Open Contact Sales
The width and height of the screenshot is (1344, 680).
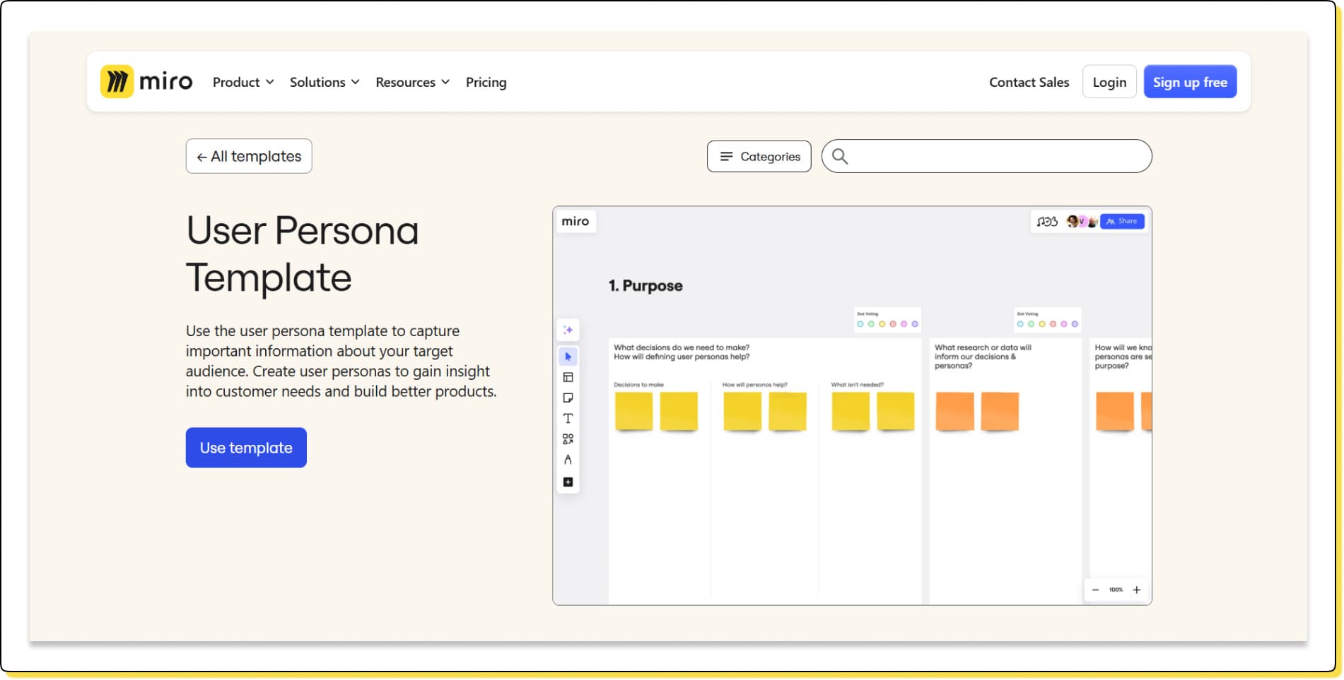1029,82
